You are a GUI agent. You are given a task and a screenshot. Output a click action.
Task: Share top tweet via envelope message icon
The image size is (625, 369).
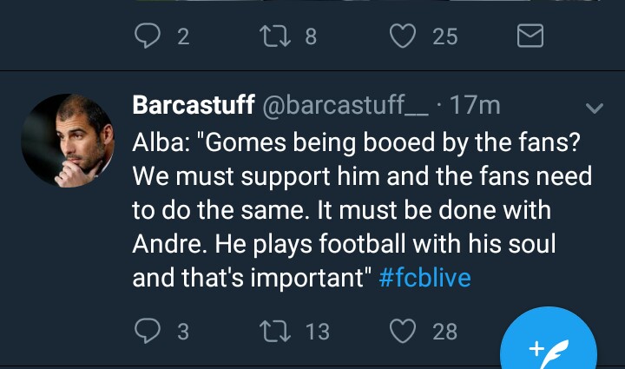pyautogui.click(x=530, y=36)
